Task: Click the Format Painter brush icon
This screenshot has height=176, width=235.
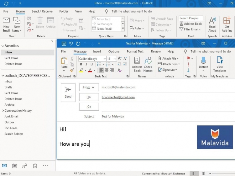Action: pyautogui.click(x=72, y=70)
